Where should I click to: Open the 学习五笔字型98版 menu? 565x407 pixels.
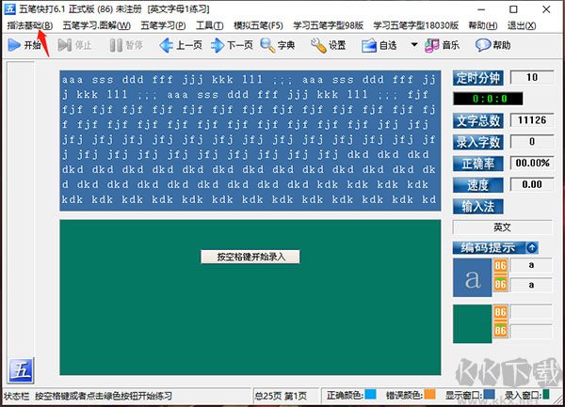coord(329,25)
